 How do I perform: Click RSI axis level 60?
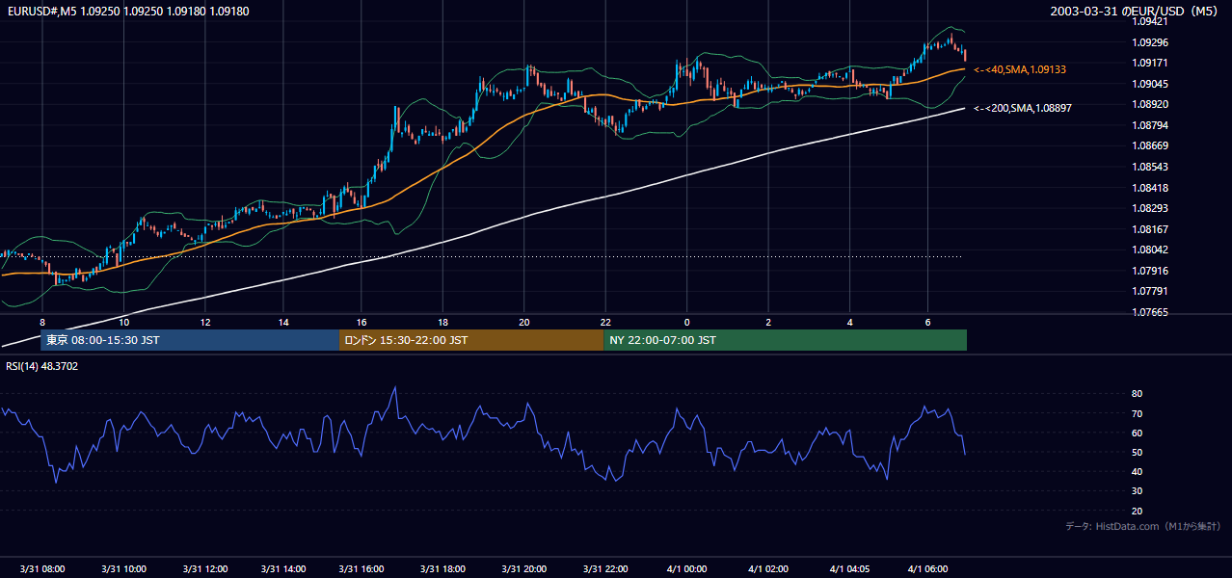(1138, 433)
